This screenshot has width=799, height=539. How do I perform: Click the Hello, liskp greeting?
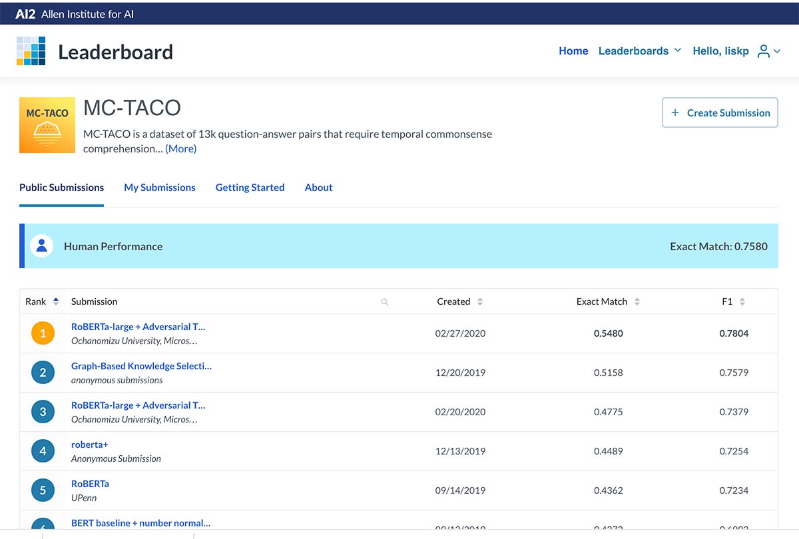[x=720, y=51]
